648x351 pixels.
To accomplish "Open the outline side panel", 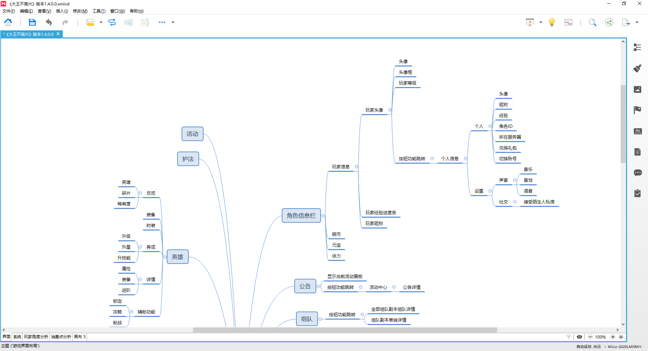I will click(x=638, y=47).
